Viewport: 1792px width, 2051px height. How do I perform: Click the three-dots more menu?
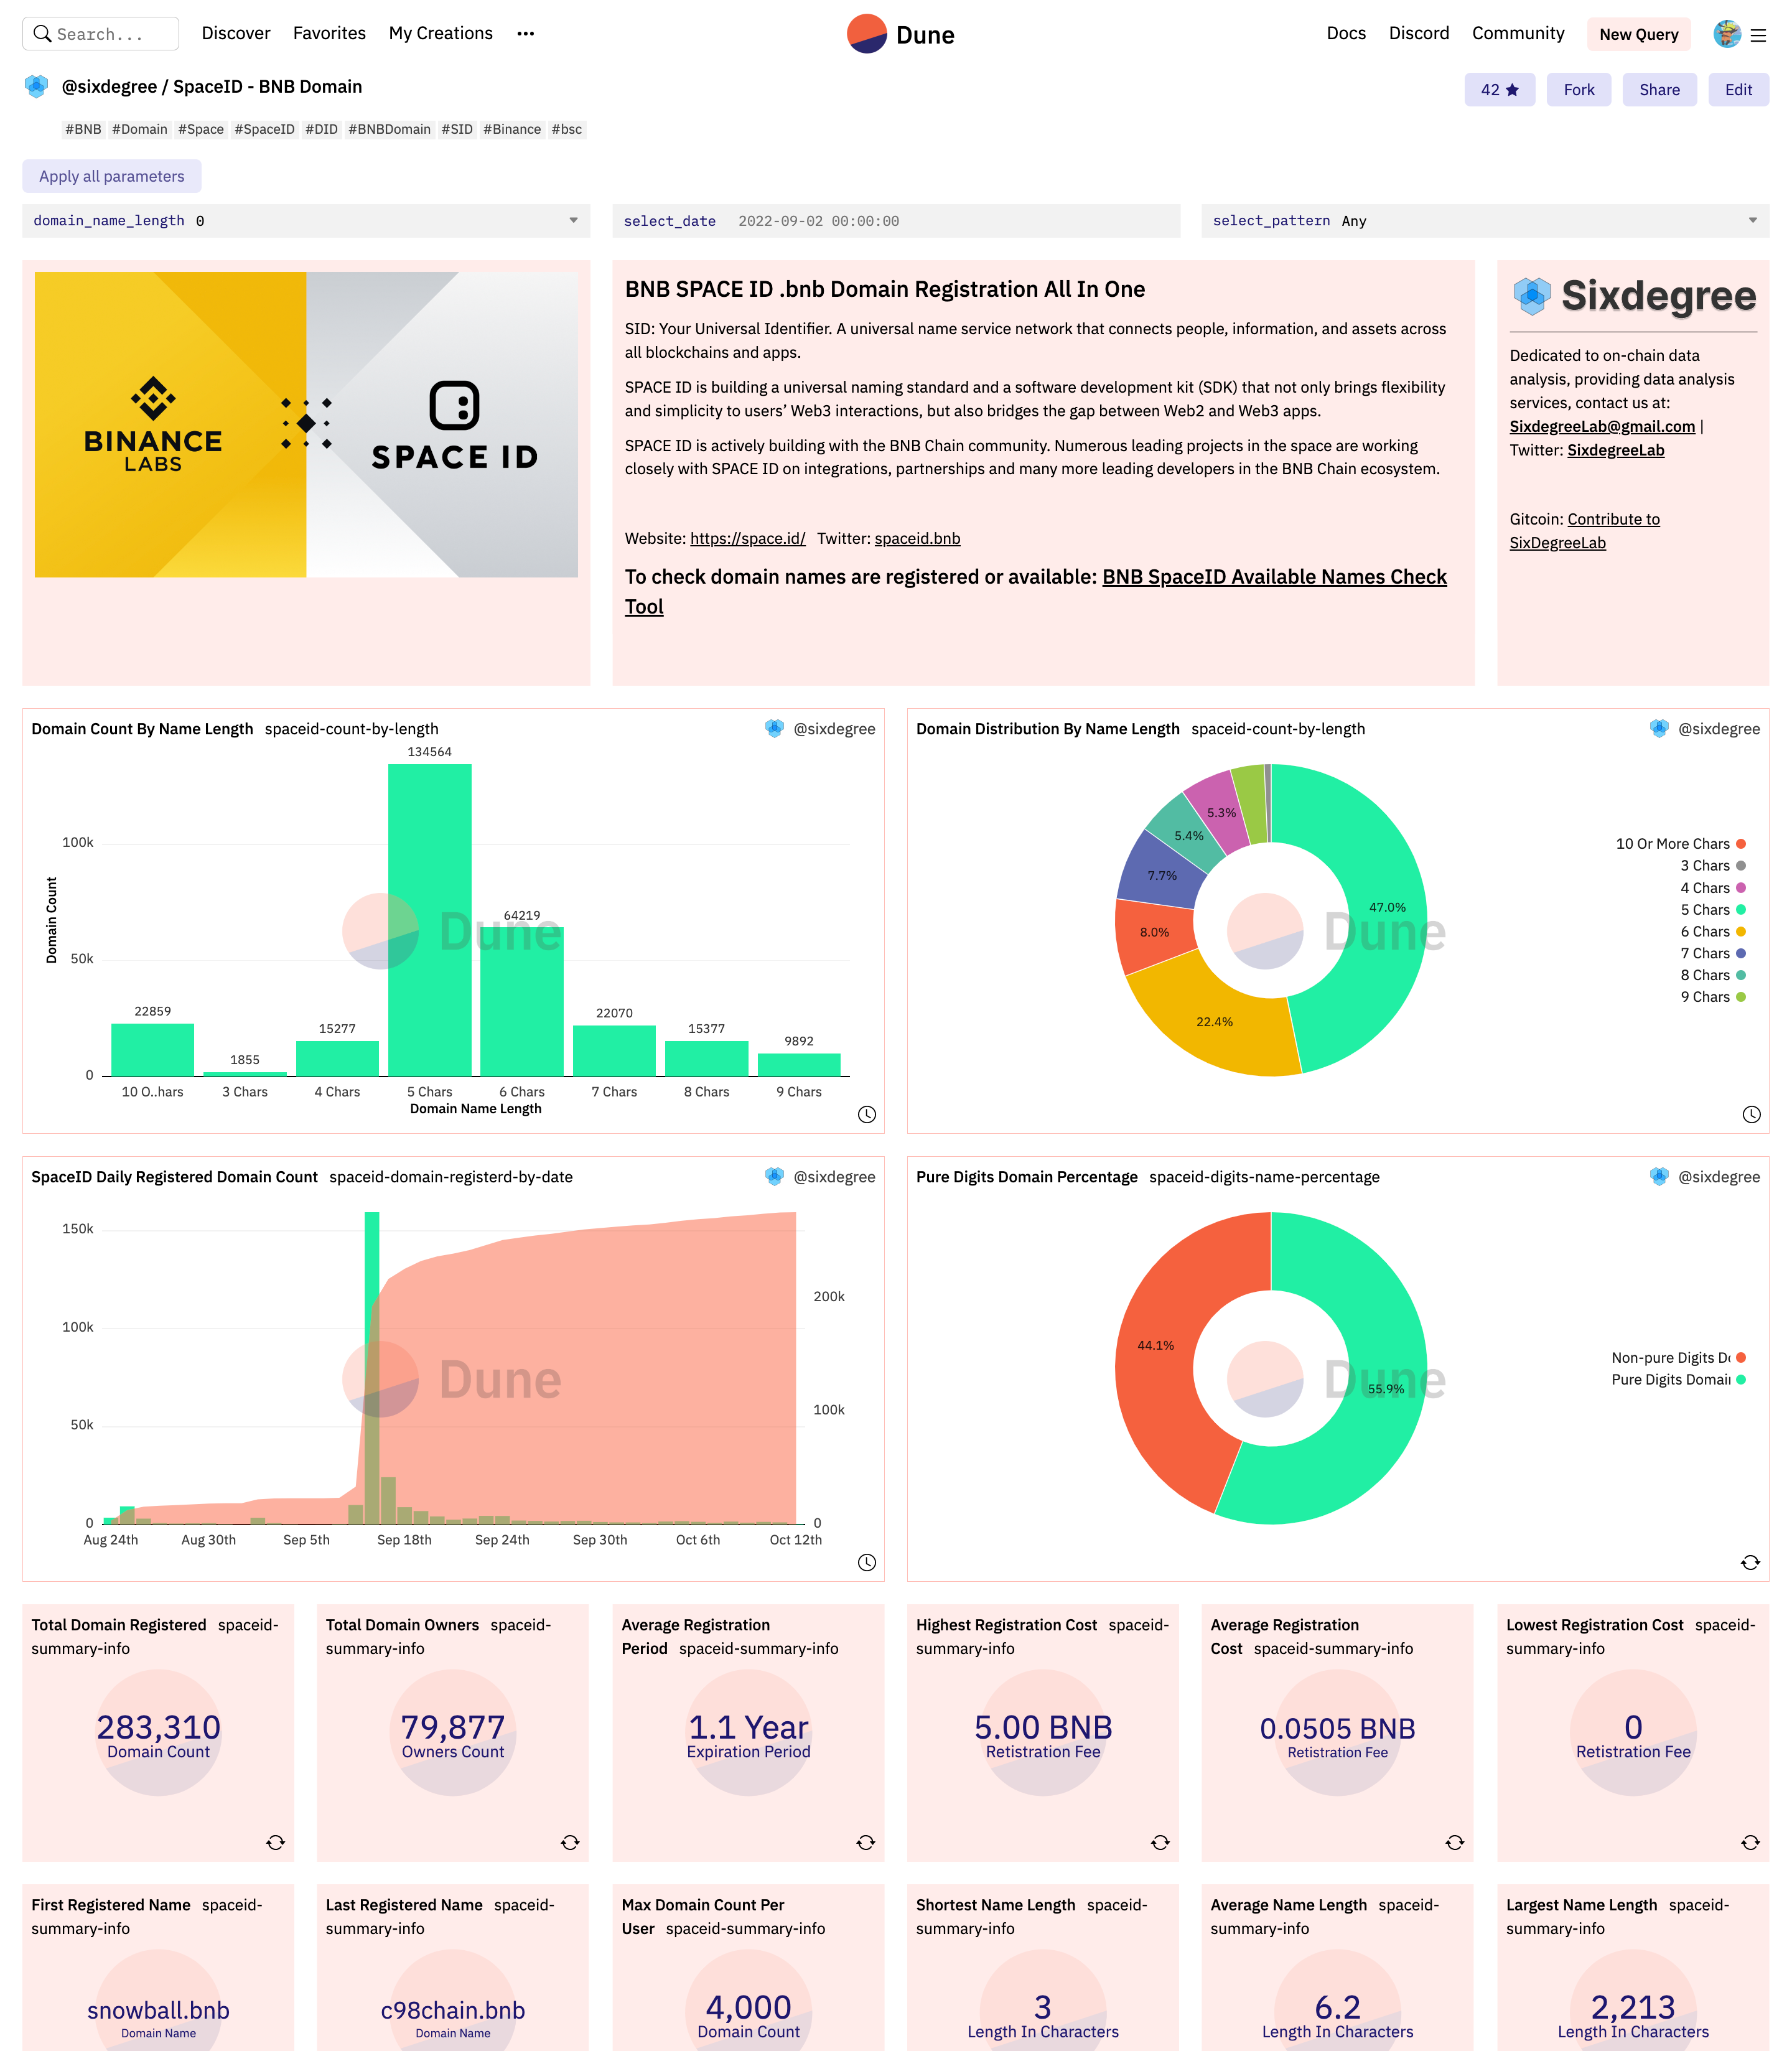pos(525,34)
